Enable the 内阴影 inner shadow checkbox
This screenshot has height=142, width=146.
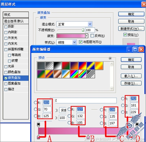pyautogui.click(x=6, y=32)
